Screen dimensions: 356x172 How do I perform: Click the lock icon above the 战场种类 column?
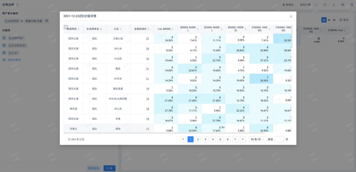66,27
